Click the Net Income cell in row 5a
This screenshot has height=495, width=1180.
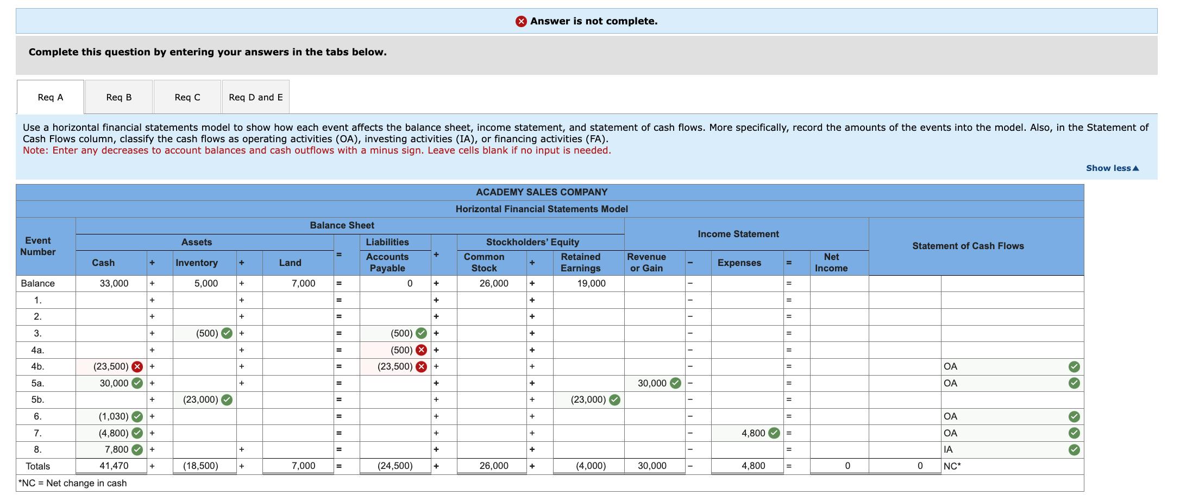click(x=839, y=383)
